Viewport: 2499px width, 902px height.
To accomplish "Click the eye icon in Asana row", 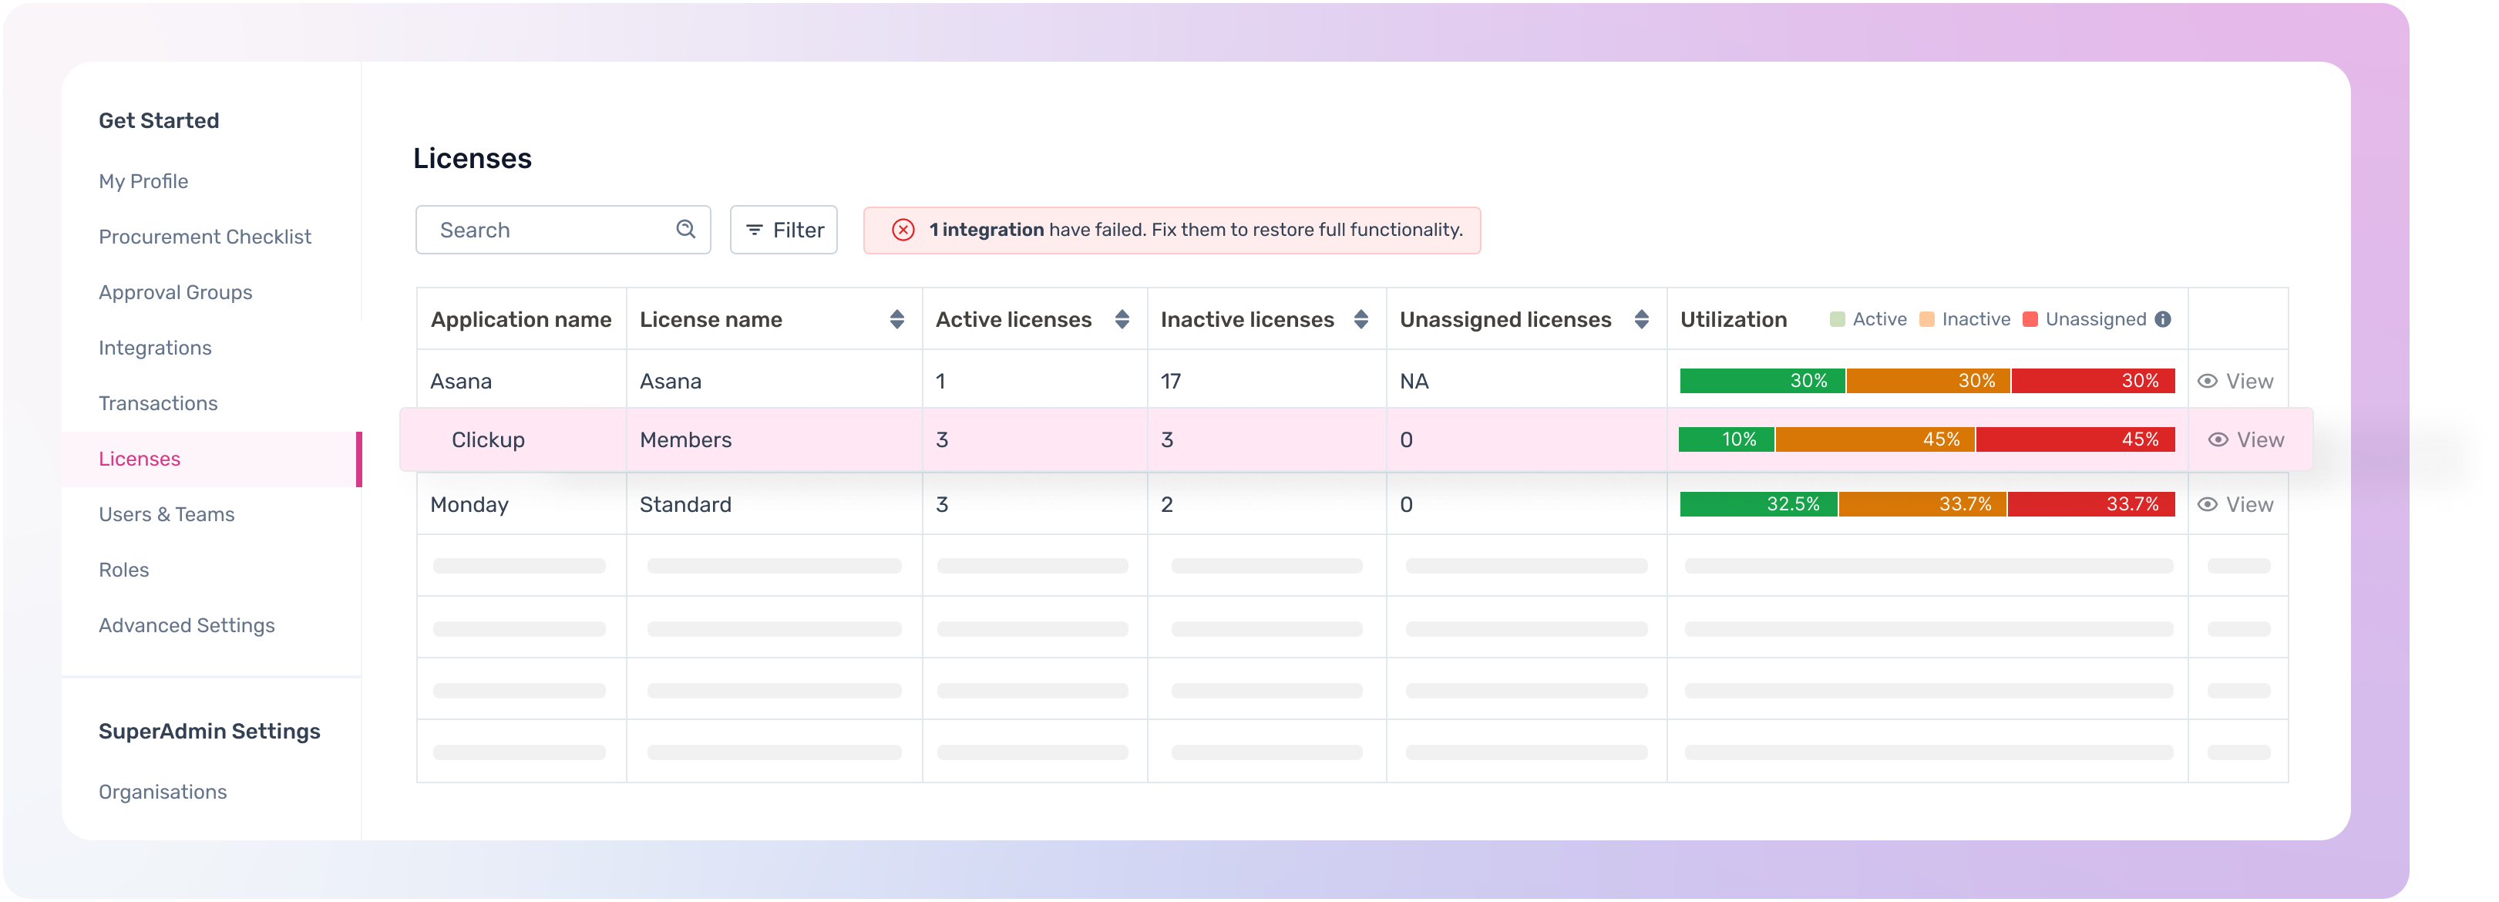I will [2207, 381].
